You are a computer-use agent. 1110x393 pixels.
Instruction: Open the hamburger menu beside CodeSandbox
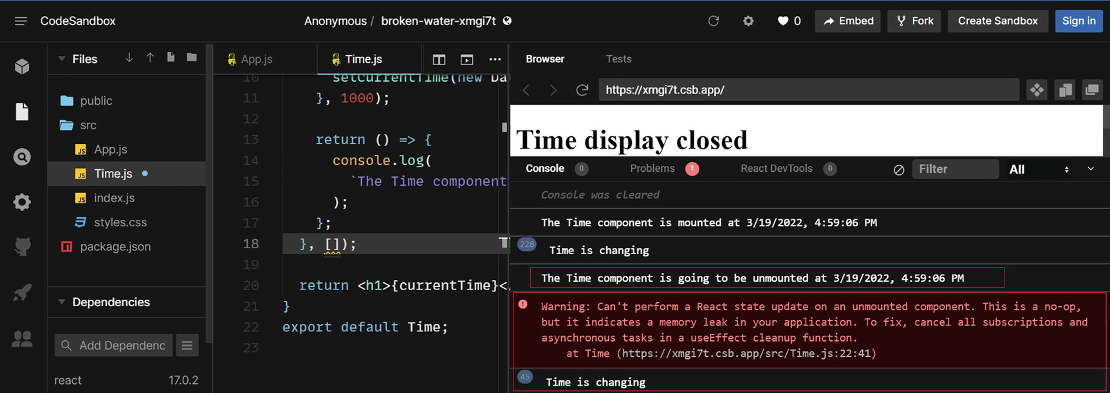(21, 21)
